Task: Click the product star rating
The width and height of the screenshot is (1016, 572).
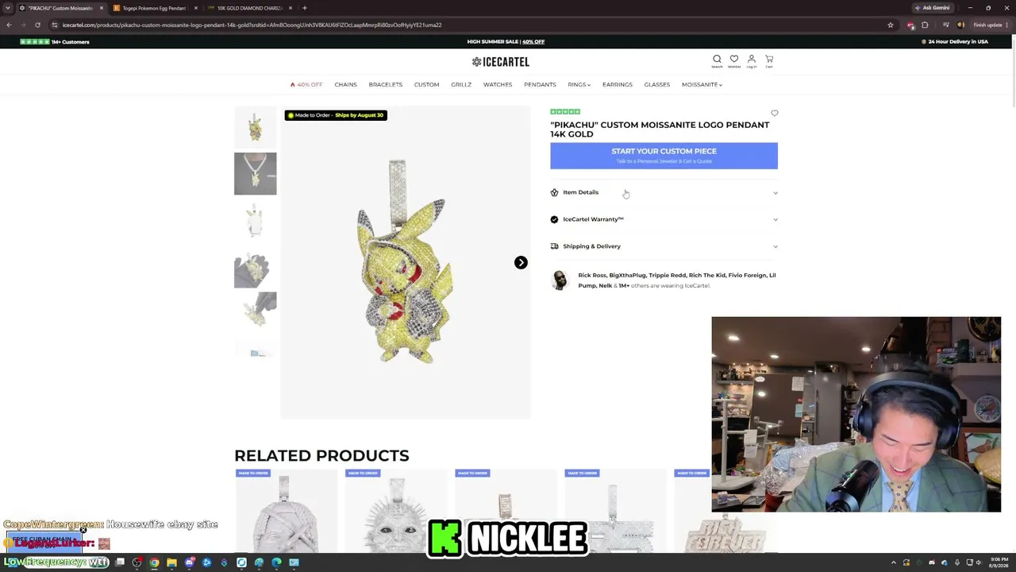Action: [x=565, y=112]
